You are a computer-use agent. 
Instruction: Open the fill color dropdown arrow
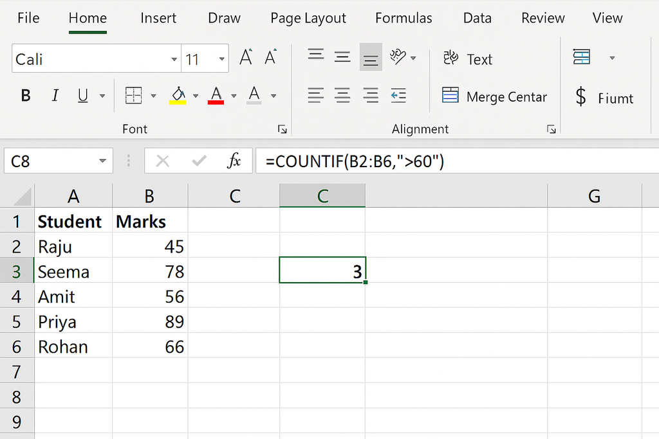(196, 95)
